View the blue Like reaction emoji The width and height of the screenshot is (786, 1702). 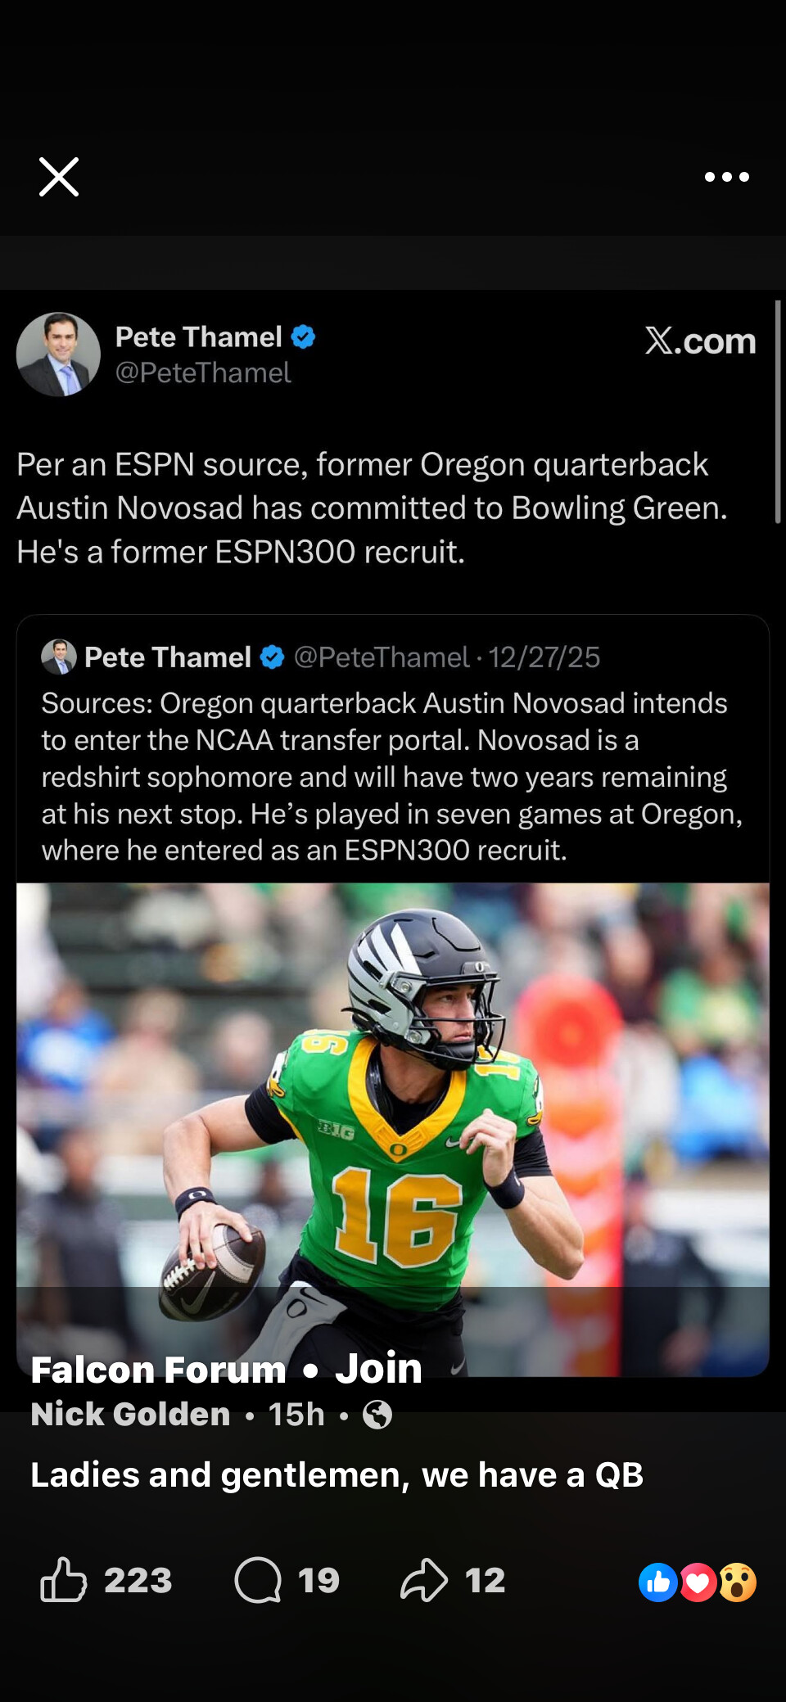point(657,1582)
